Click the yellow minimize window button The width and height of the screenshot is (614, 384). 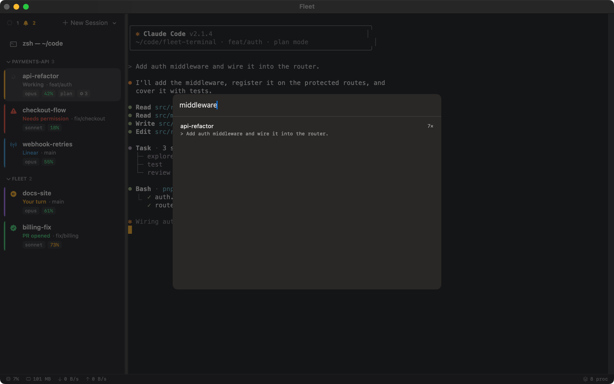pyautogui.click(x=16, y=7)
